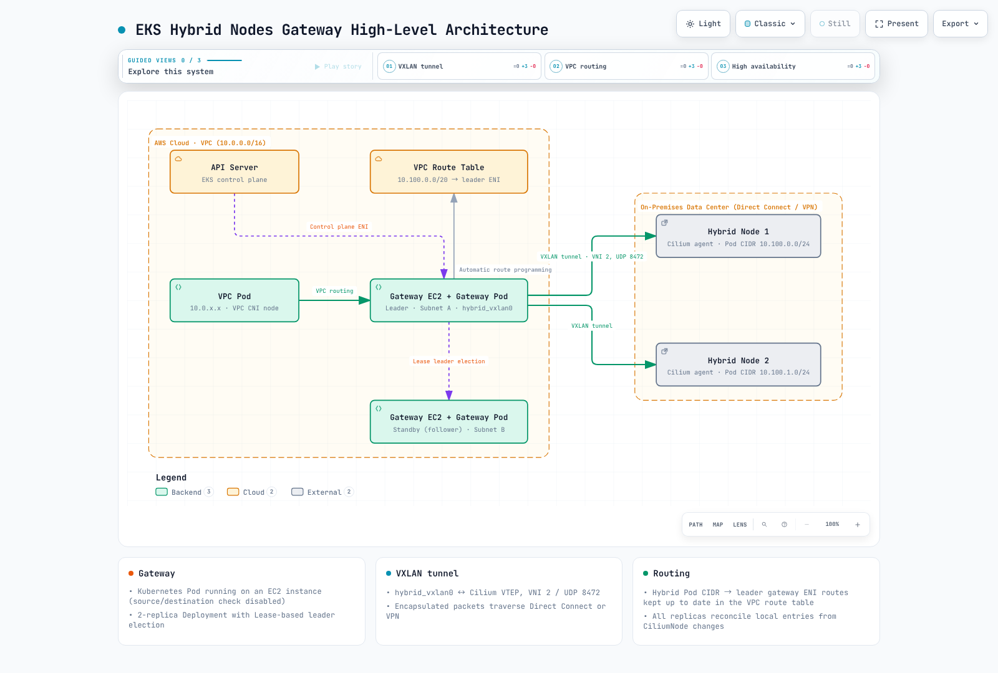Toggle the External legend swatch

click(298, 492)
